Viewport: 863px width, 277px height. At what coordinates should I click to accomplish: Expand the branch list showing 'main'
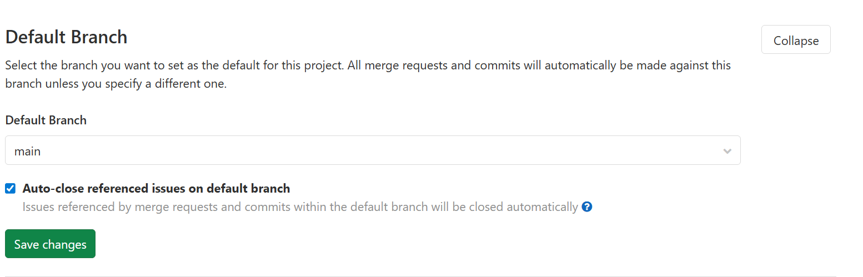(372, 150)
